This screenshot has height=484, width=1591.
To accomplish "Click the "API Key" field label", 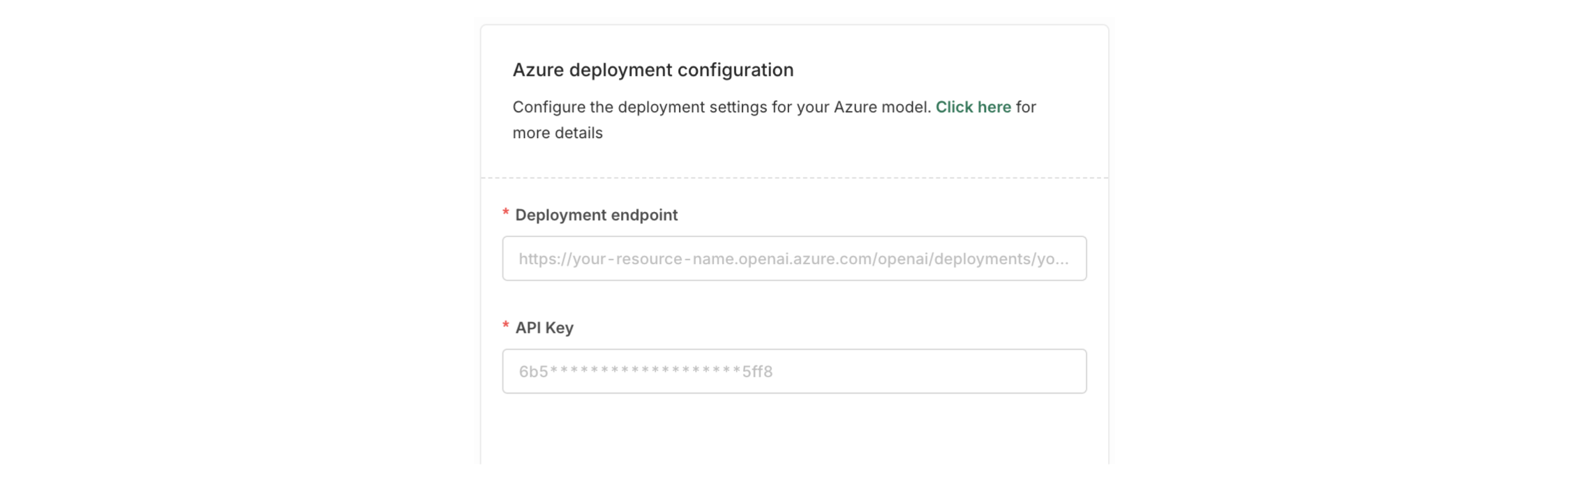I will click(544, 328).
